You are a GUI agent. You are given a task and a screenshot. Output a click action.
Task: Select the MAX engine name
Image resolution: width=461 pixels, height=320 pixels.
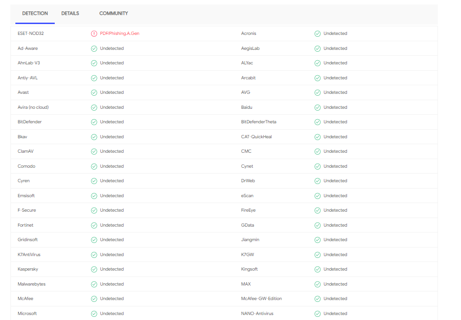click(x=246, y=284)
